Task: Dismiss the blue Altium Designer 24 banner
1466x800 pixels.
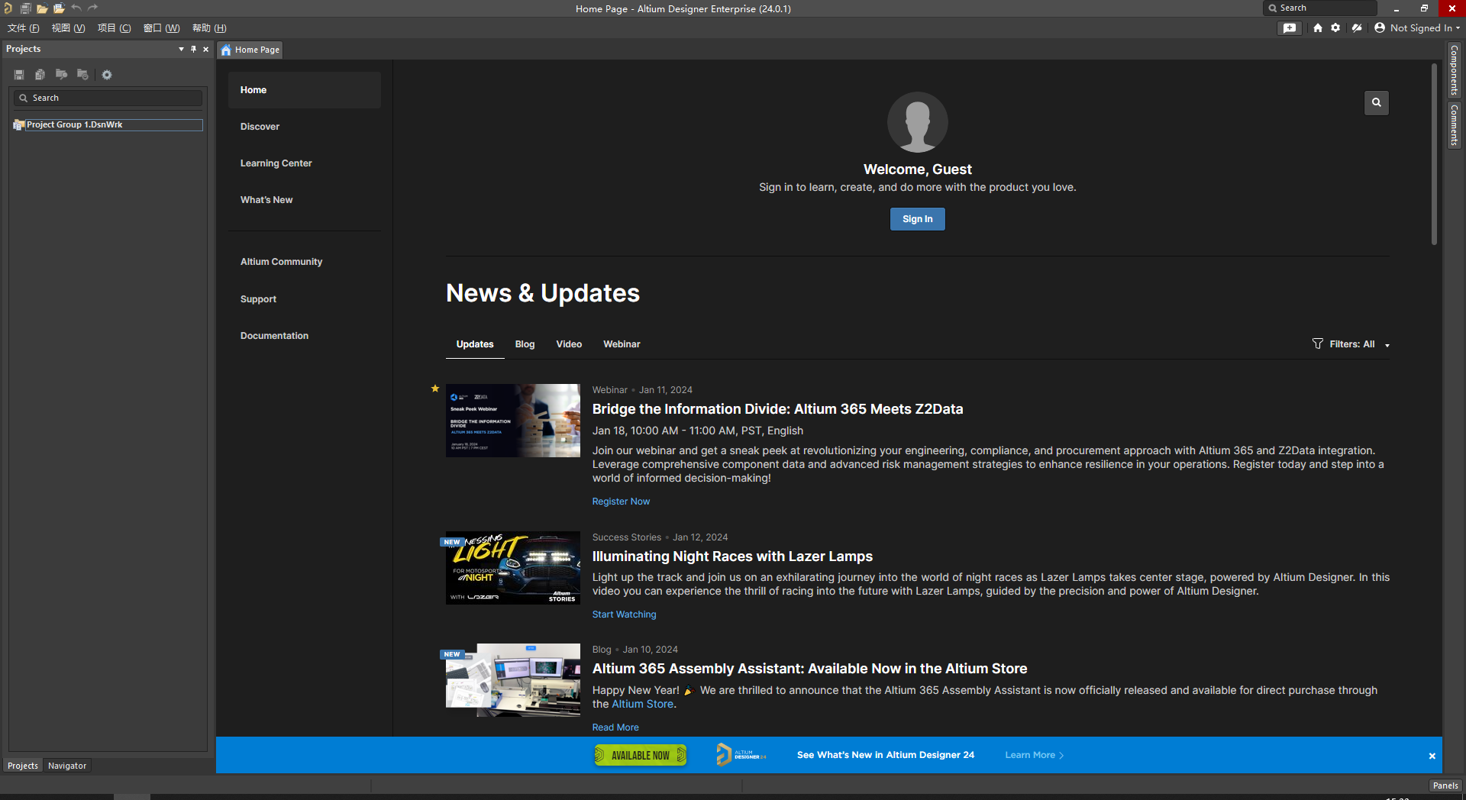Action: (1432, 756)
